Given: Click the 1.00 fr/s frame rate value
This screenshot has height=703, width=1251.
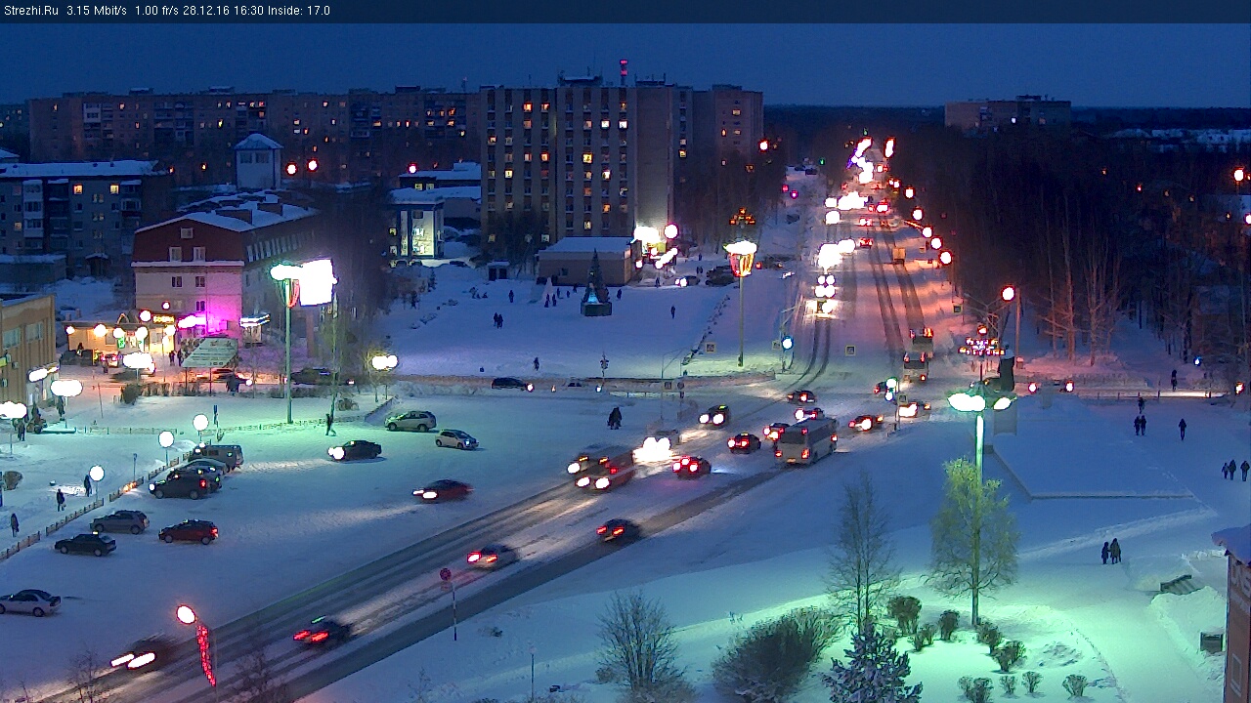Looking at the screenshot, I should [156, 11].
